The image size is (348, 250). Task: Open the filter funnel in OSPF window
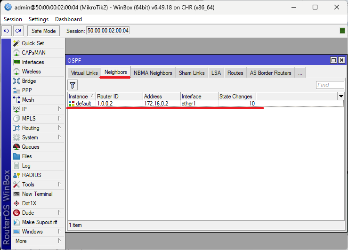pos(73,85)
